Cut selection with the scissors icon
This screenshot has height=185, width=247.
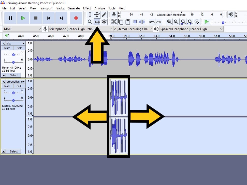[x=114, y=22]
